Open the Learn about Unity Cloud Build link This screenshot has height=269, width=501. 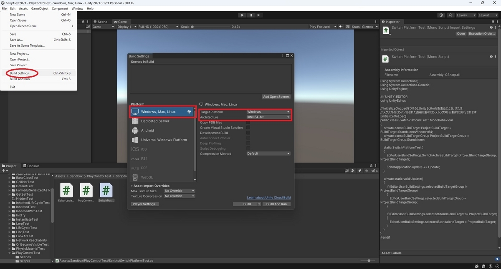click(x=269, y=198)
